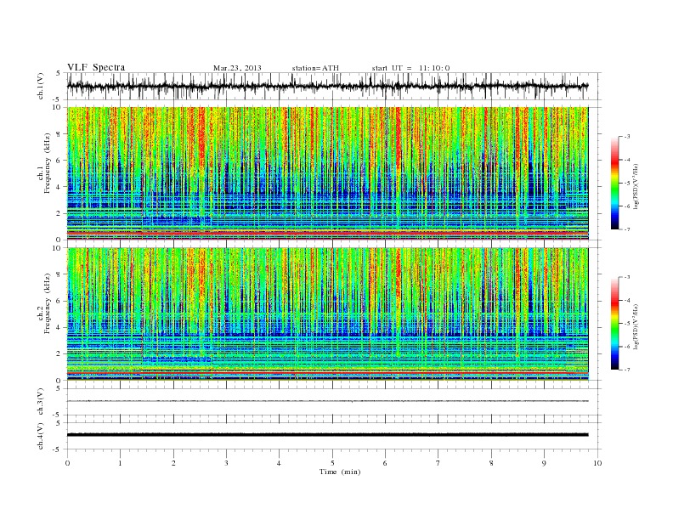The width and height of the screenshot is (673, 520).
Task: Click the ch.2 spectrogram plot area
Action: point(328,314)
